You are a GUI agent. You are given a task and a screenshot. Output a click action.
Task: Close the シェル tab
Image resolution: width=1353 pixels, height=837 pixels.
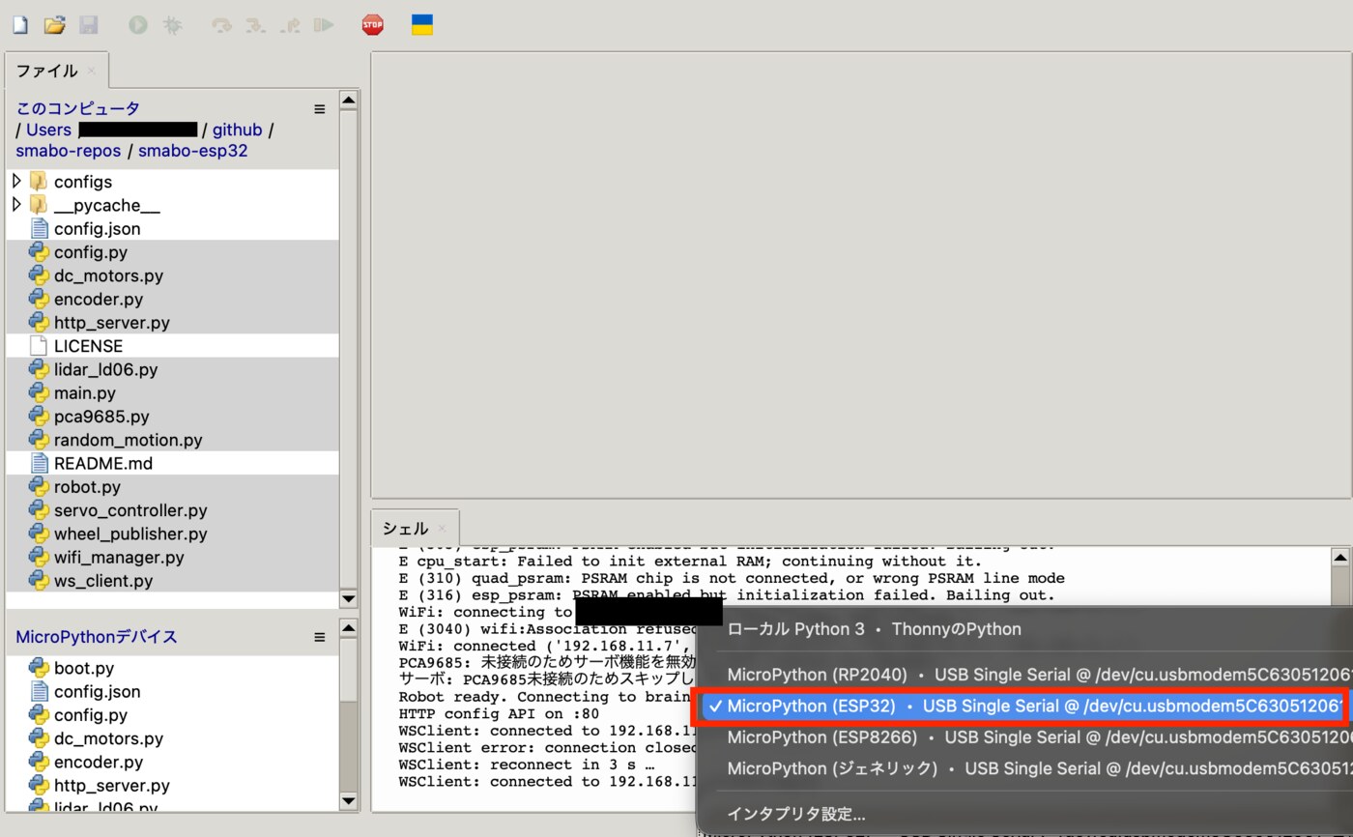442,528
